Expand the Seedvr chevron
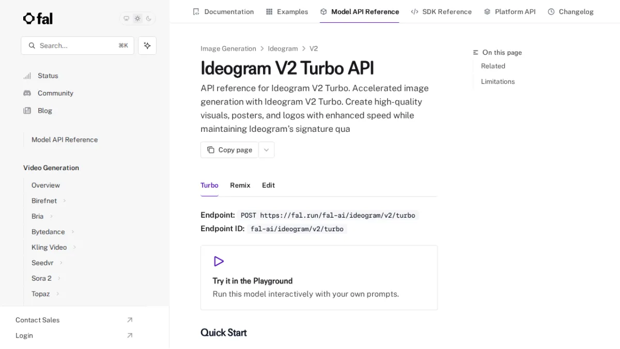 [61, 263]
